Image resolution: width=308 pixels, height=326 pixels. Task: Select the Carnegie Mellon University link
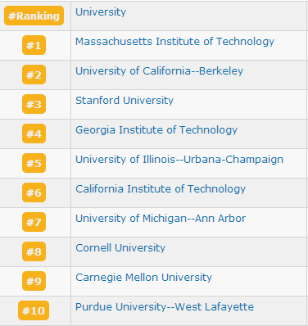tap(143, 278)
